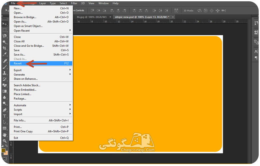Choose Place Embedded...
Image resolution: width=260 pixels, height=166 pixels.
coord(41,90)
